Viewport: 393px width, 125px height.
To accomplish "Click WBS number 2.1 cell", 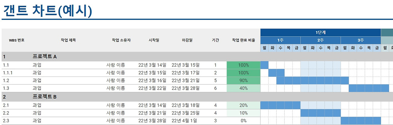I will 6,105.
